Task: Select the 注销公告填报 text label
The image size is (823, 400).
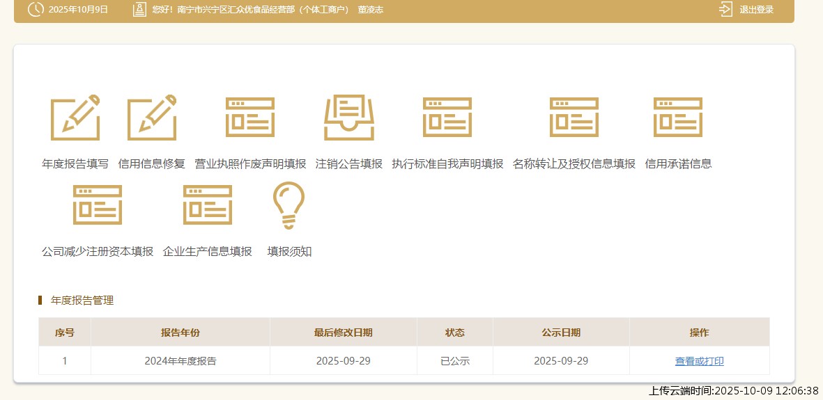Action: click(349, 164)
